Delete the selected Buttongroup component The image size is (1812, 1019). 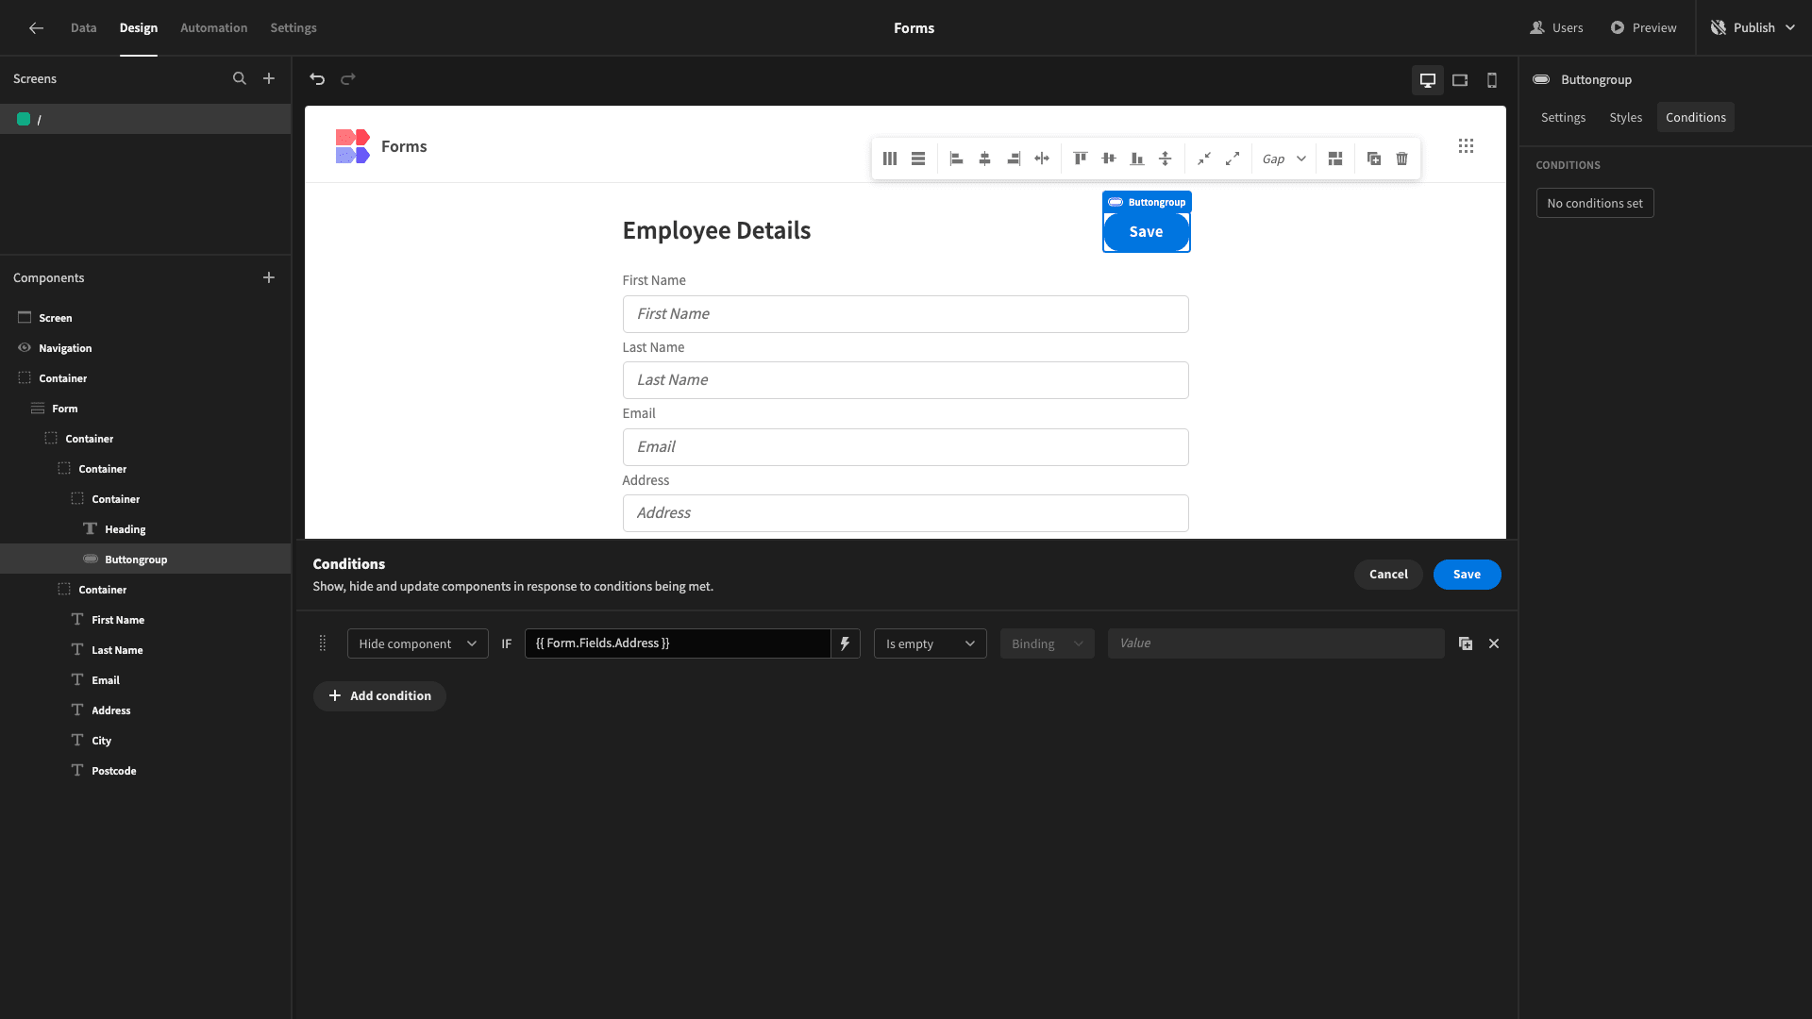pos(1402,159)
